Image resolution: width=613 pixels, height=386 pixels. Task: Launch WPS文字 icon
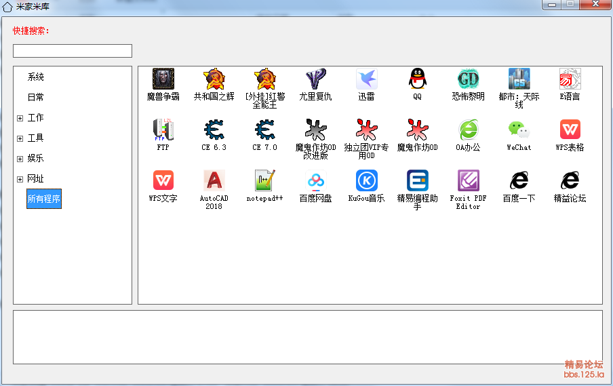(x=163, y=180)
